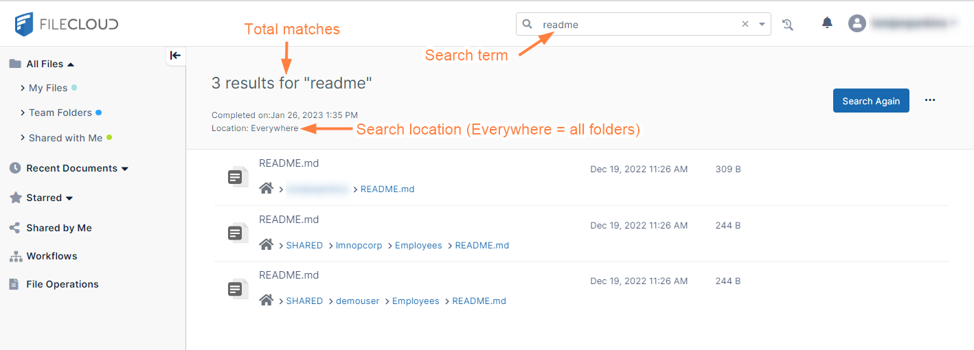Click the notifications bell icon
This screenshot has width=974, height=350.
pos(827,23)
